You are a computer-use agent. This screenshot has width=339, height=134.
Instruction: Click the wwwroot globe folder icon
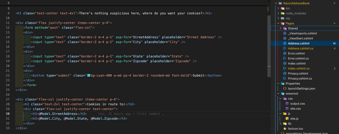[x=282, y=93]
